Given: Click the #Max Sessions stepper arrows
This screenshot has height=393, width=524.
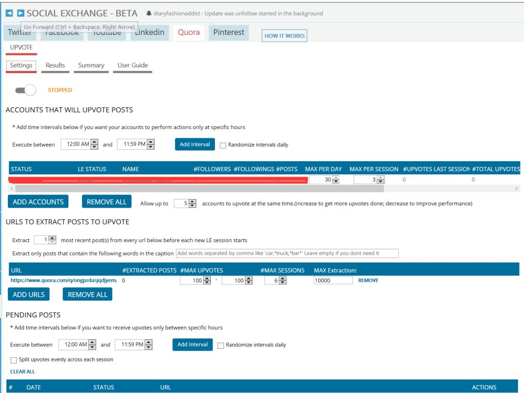Looking at the screenshot, I should pyautogui.click(x=283, y=280).
